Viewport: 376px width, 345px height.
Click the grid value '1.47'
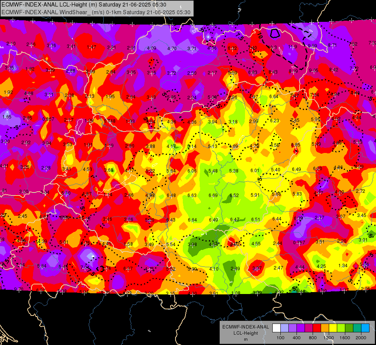(x=91, y=47)
